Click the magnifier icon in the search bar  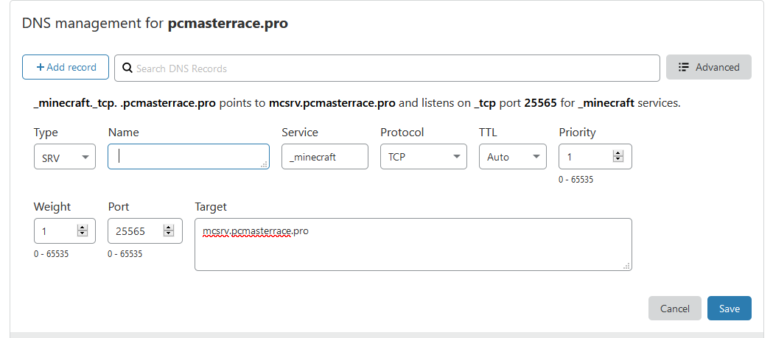127,68
